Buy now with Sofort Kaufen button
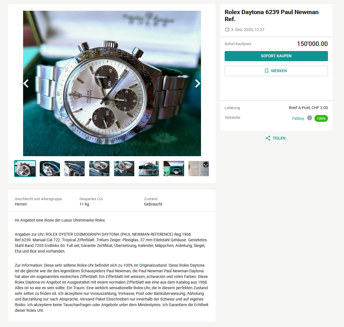Viewport: 344px width, 327px height. (x=276, y=56)
